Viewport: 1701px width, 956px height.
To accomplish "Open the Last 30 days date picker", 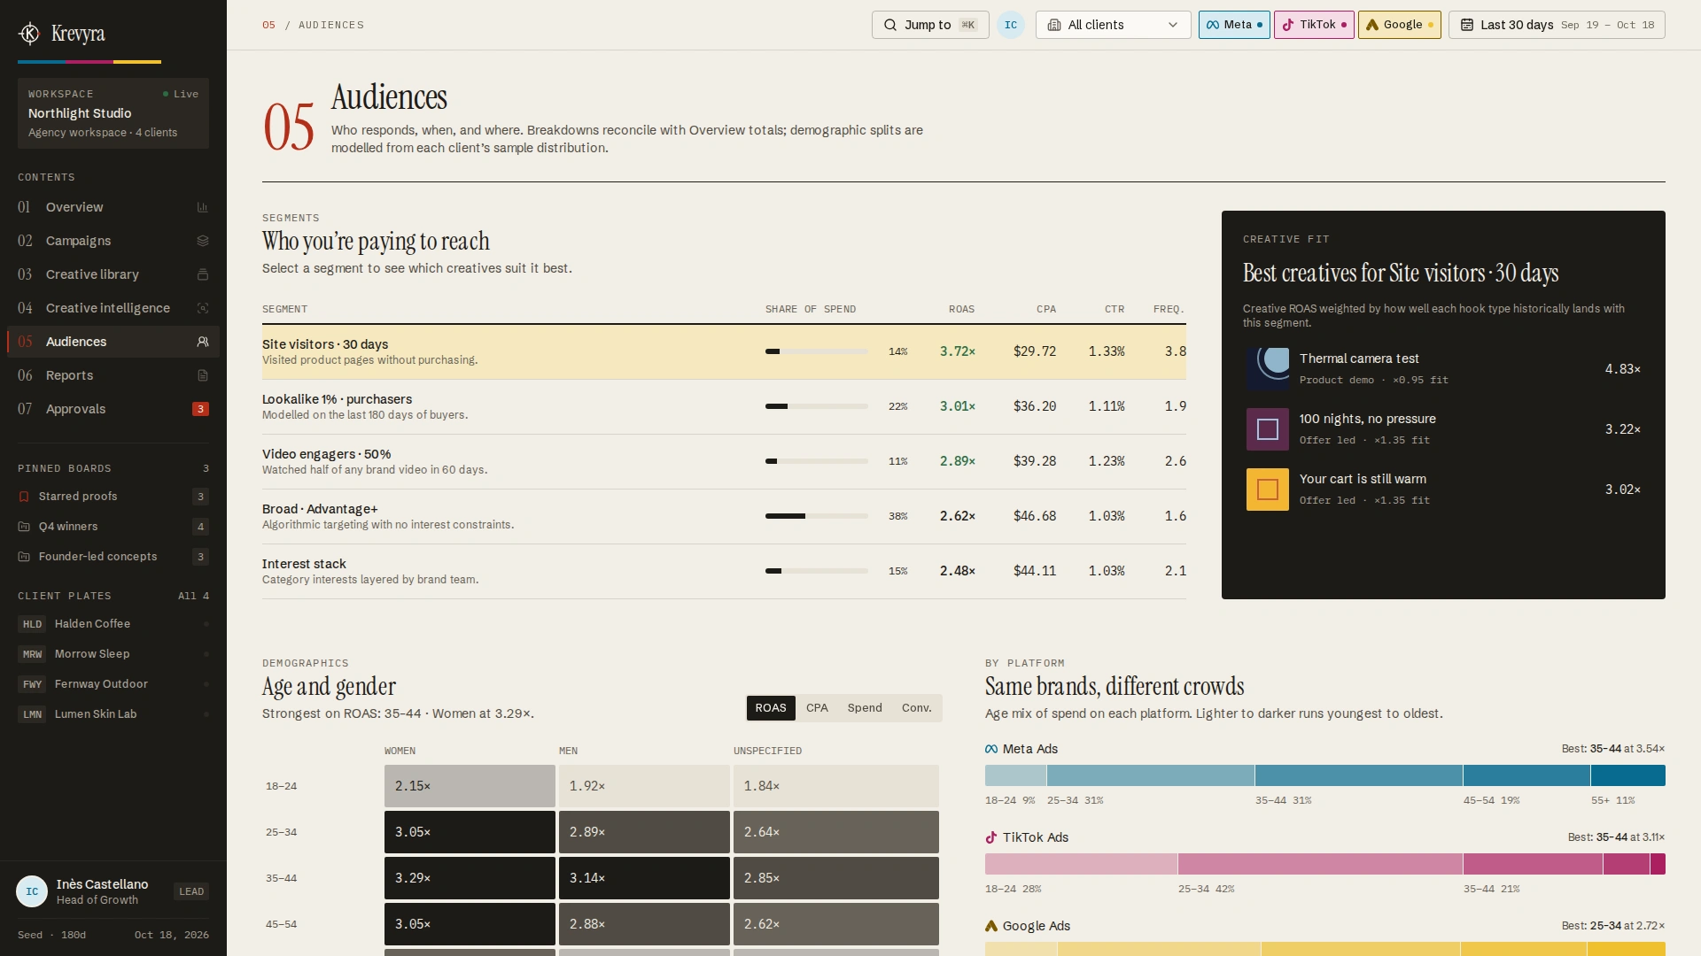I will point(1557,25).
